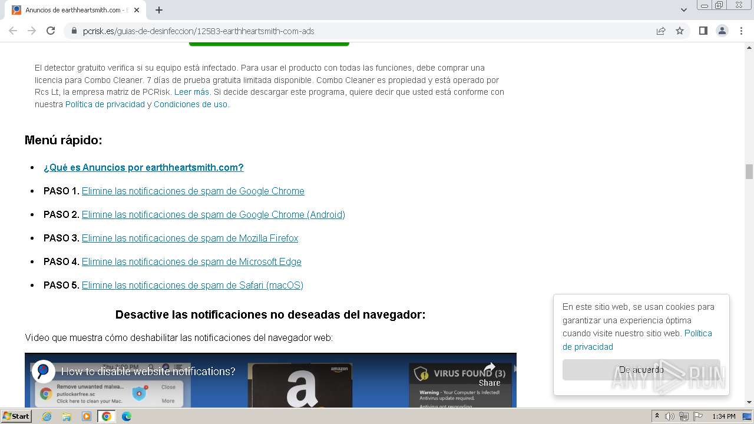This screenshot has height=424, width=754.
Task: Open PASO 2 Google Chrome (Android) link
Action: click(213, 214)
